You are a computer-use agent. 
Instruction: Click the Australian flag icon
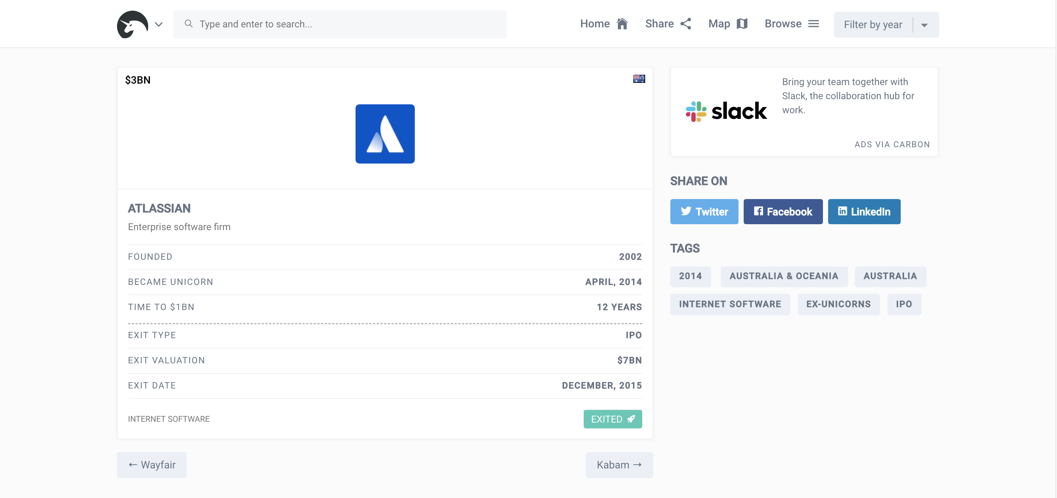coord(638,79)
